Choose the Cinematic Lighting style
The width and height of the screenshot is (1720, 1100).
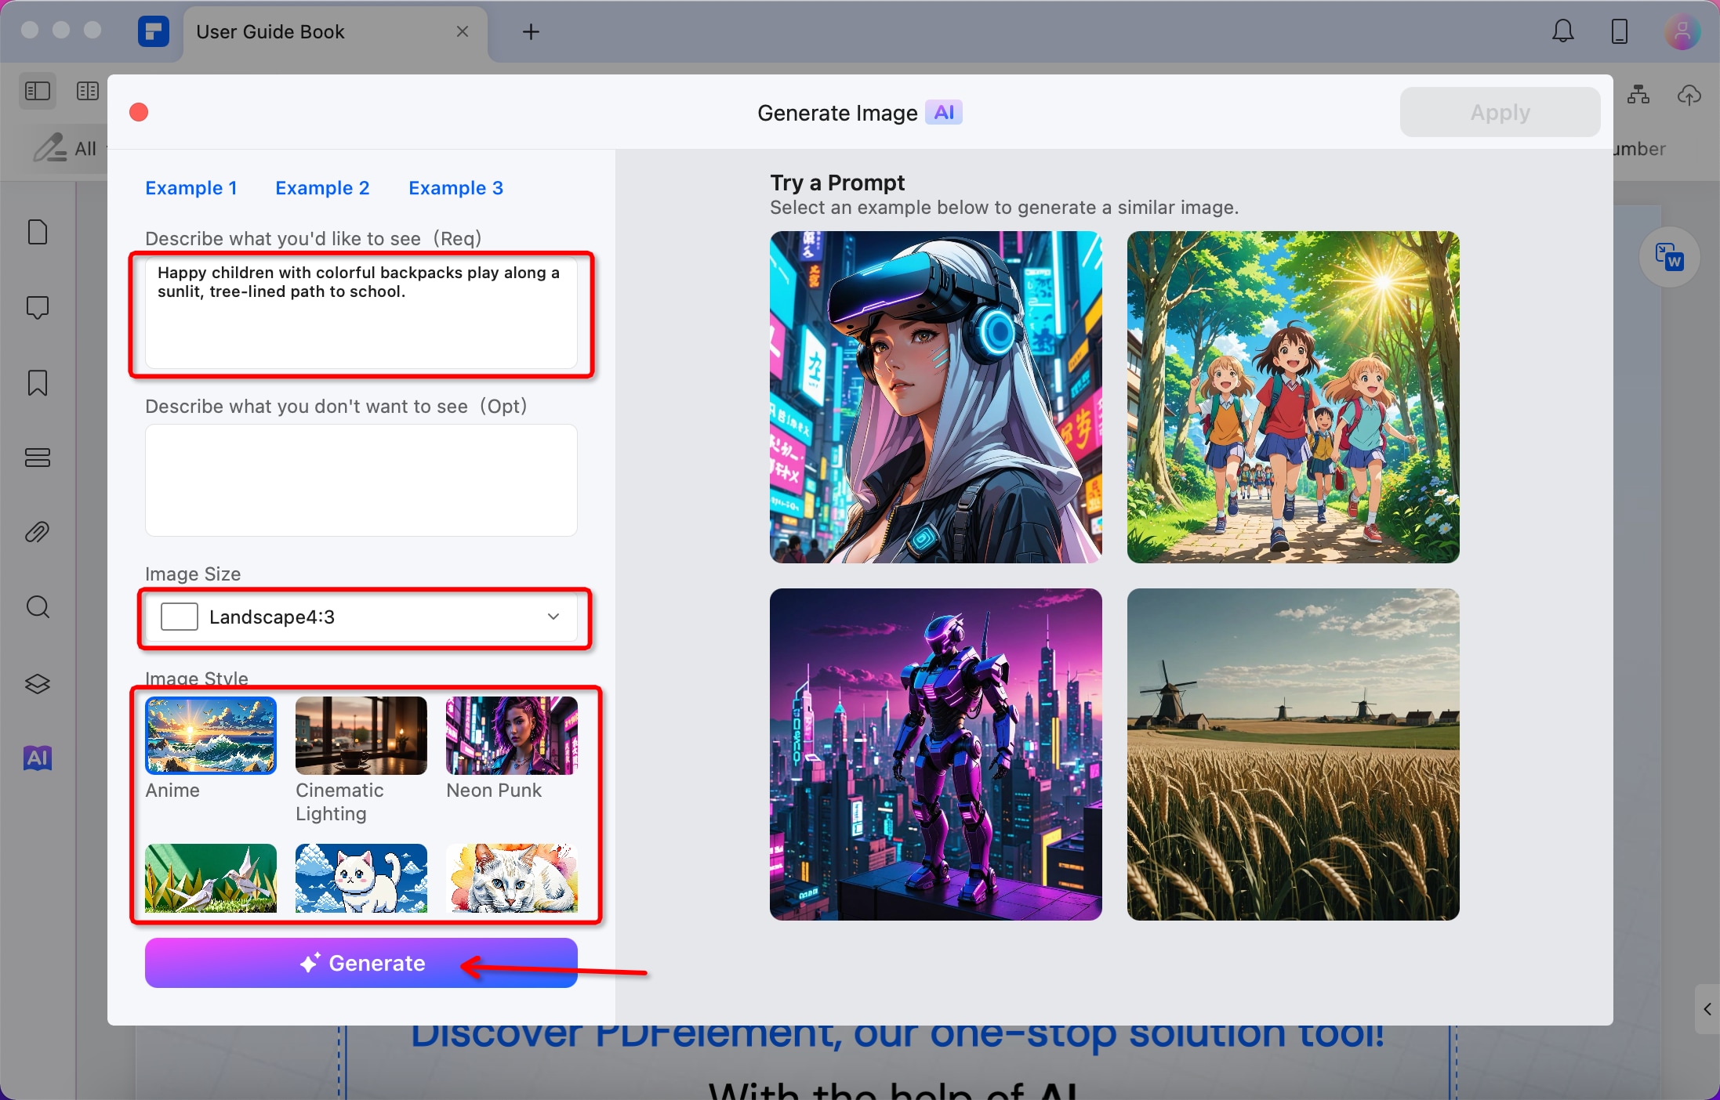pyautogui.click(x=361, y=735)
